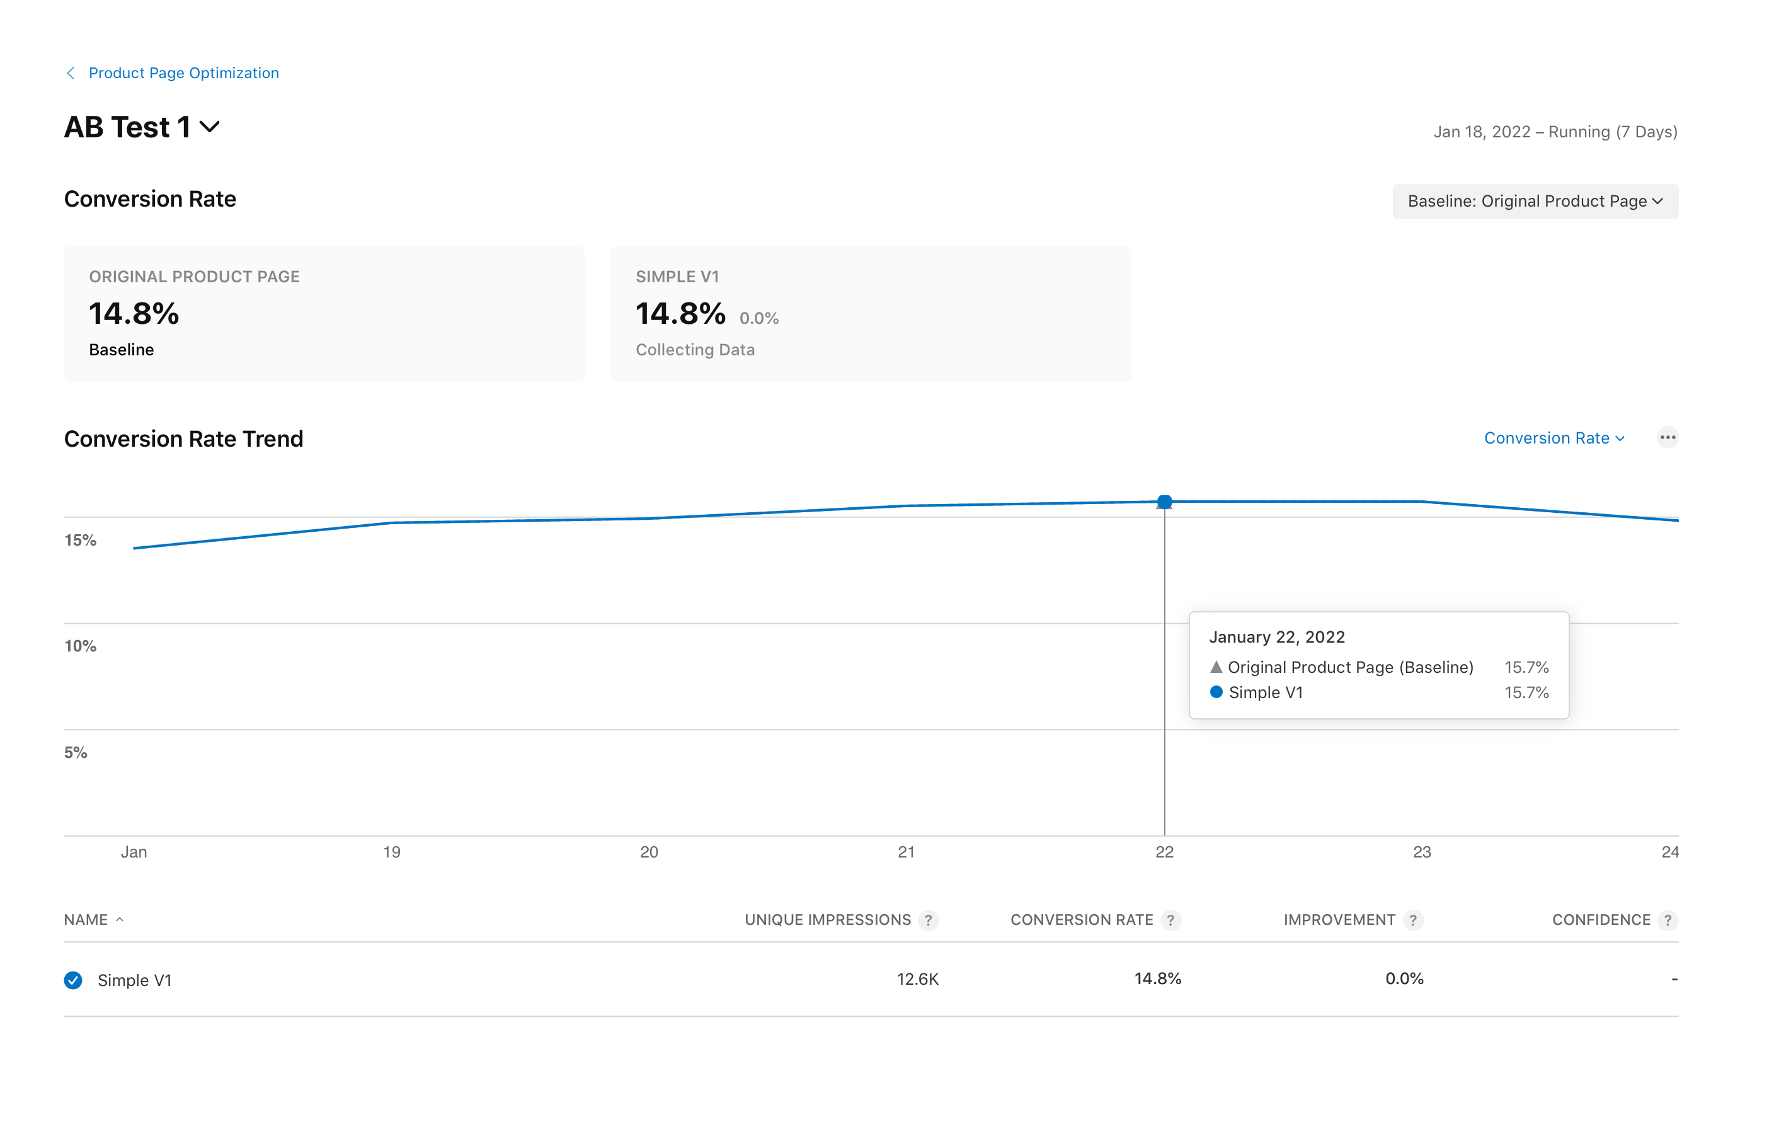
Task: Click the three-dot more options icon
Action: pyautogui.click(x=1667, y=437)
